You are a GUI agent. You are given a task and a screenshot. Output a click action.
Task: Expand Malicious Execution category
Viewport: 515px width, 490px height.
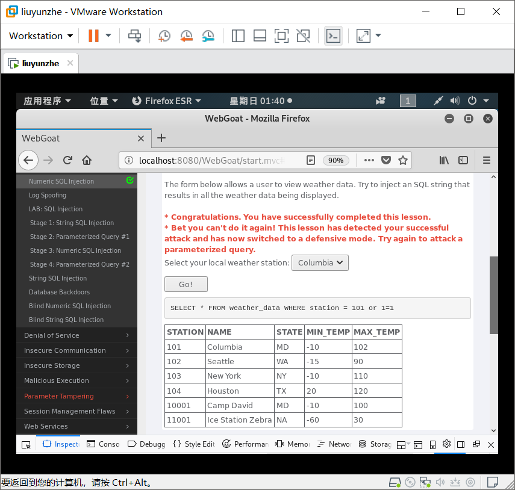pyautogui.click(x=77, y=380)
